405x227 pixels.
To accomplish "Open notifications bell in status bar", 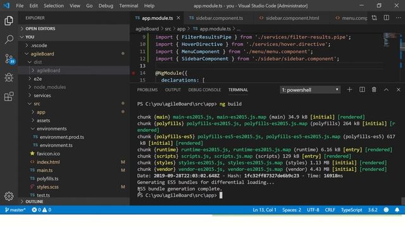I will pyautogui.click(x=397, y=210).
